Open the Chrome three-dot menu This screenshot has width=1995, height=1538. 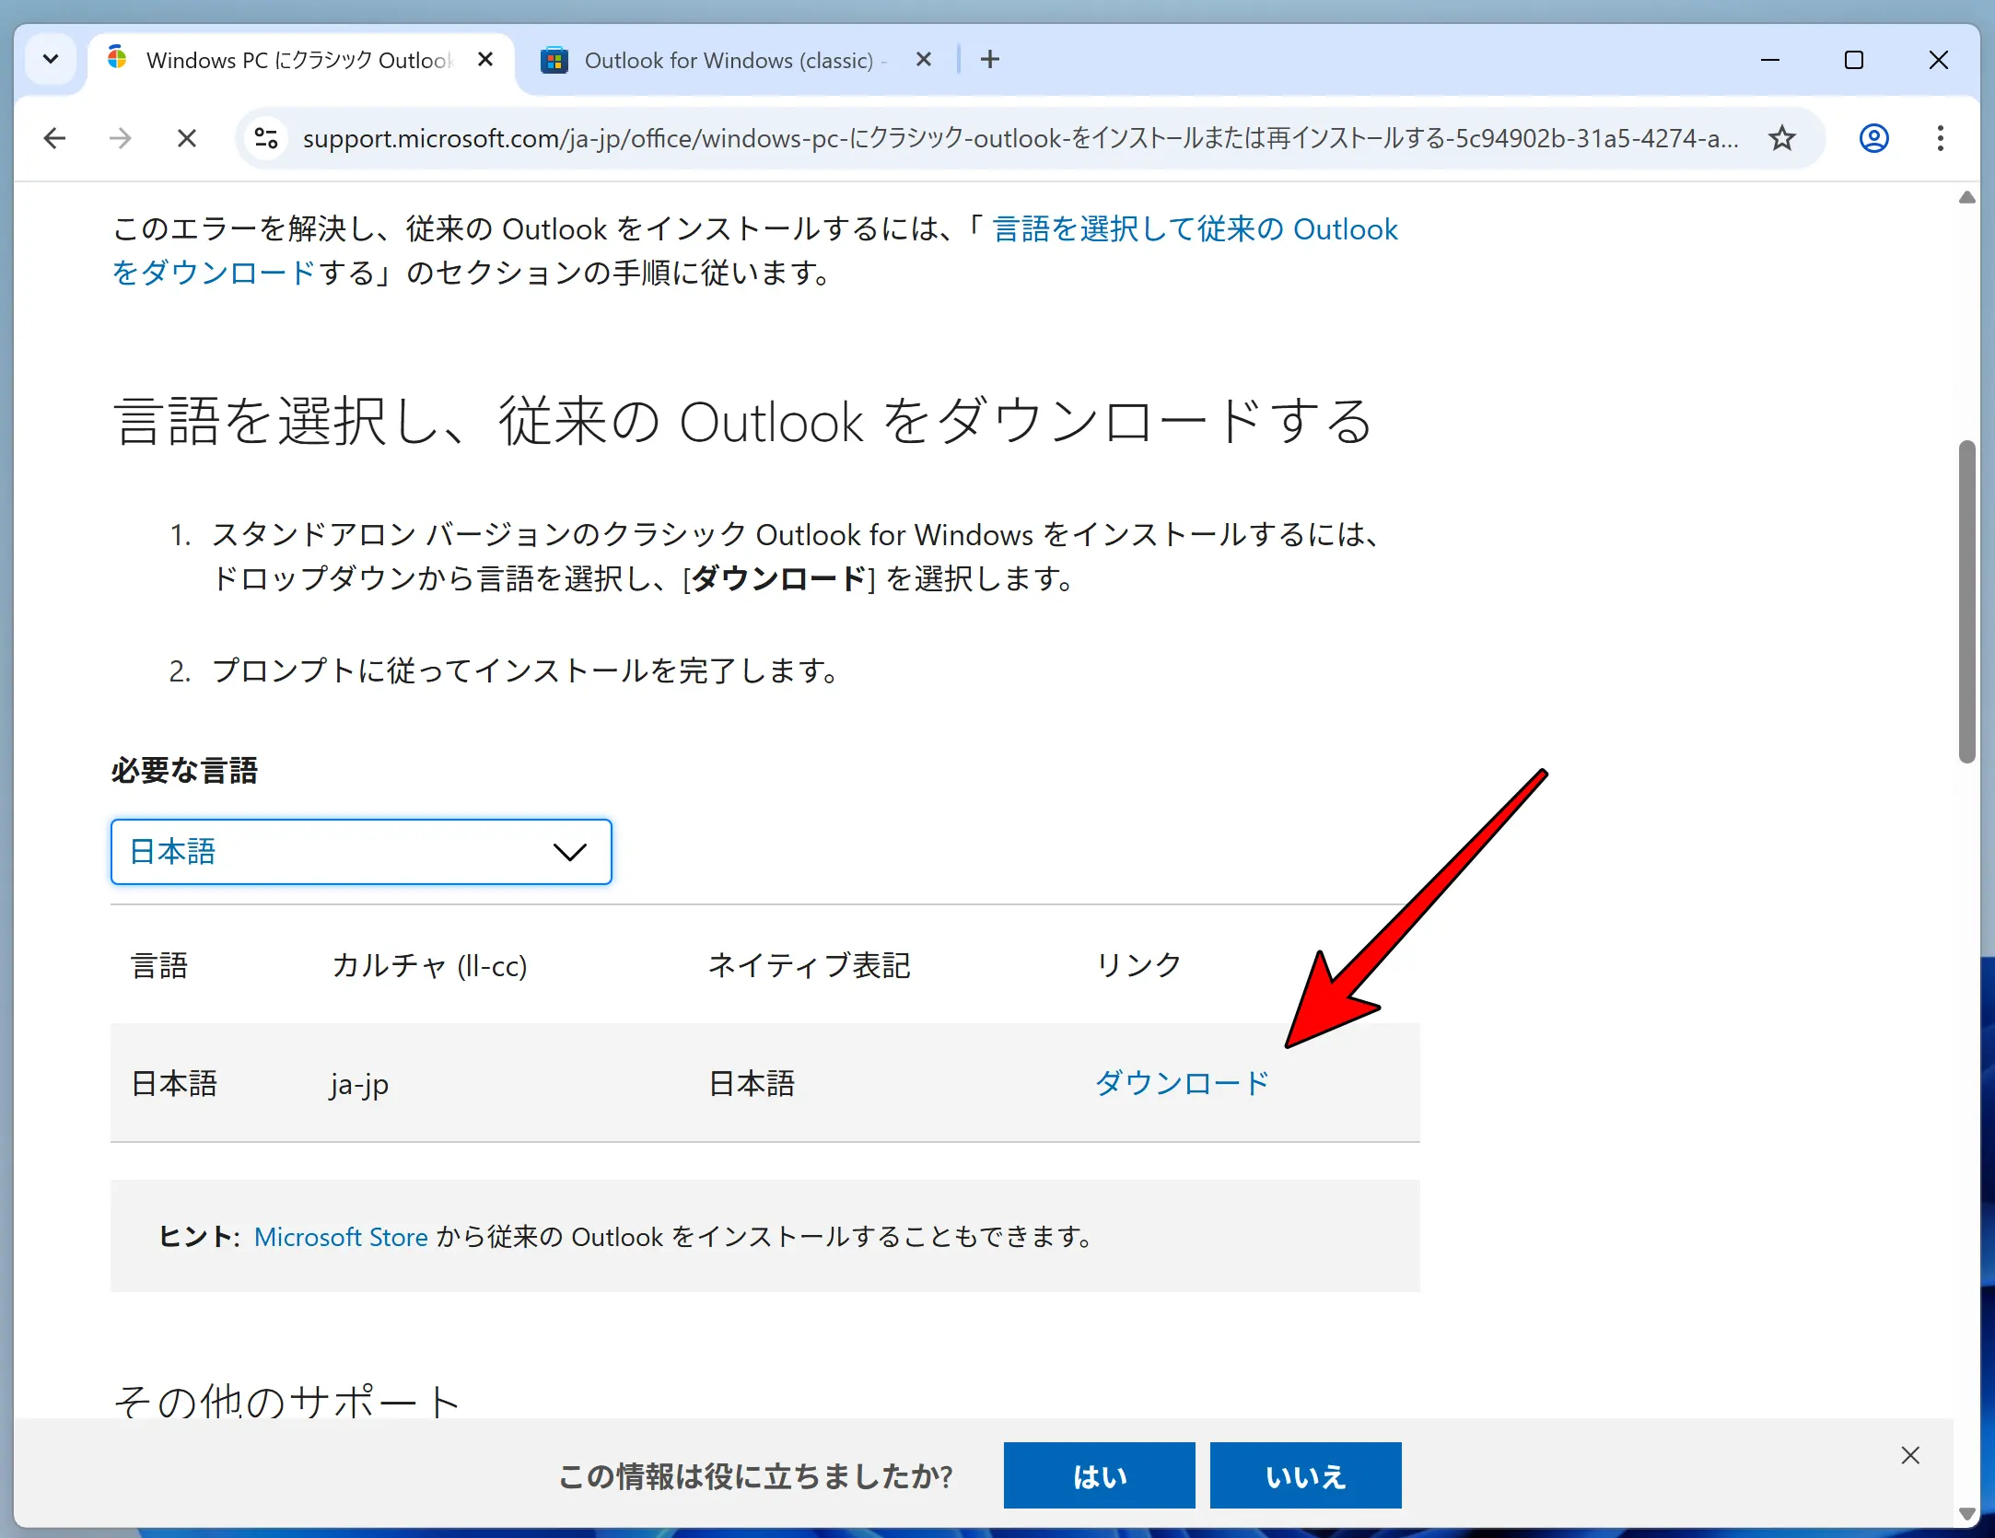pyautogui.click(x=1941, y=138)
